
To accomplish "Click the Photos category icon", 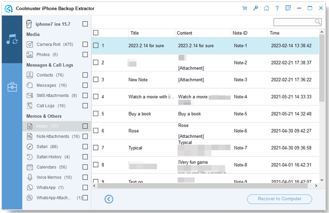I will click(x=30, y=55).
